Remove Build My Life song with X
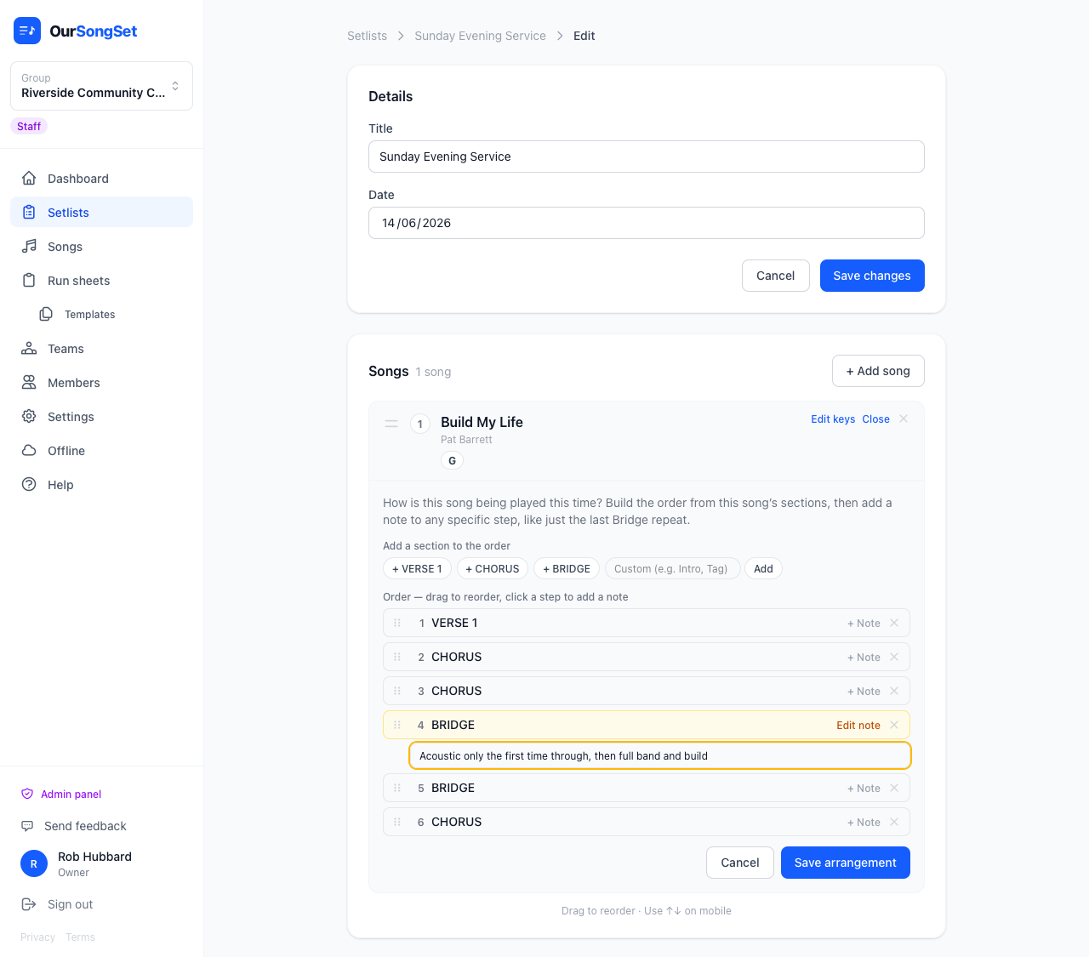 [904, 419]
